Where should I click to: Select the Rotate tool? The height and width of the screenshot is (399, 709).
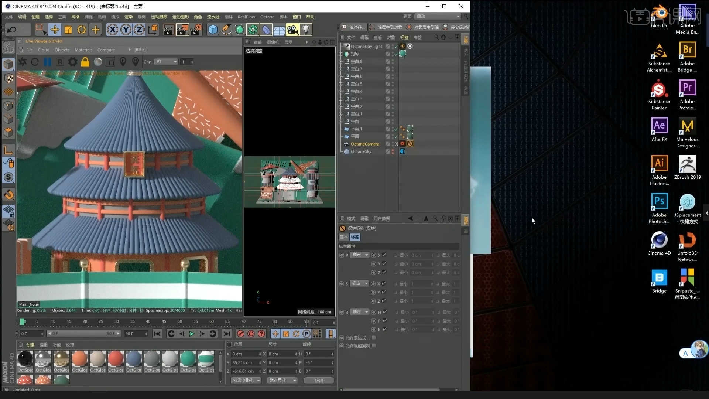[x=82, y=30]
